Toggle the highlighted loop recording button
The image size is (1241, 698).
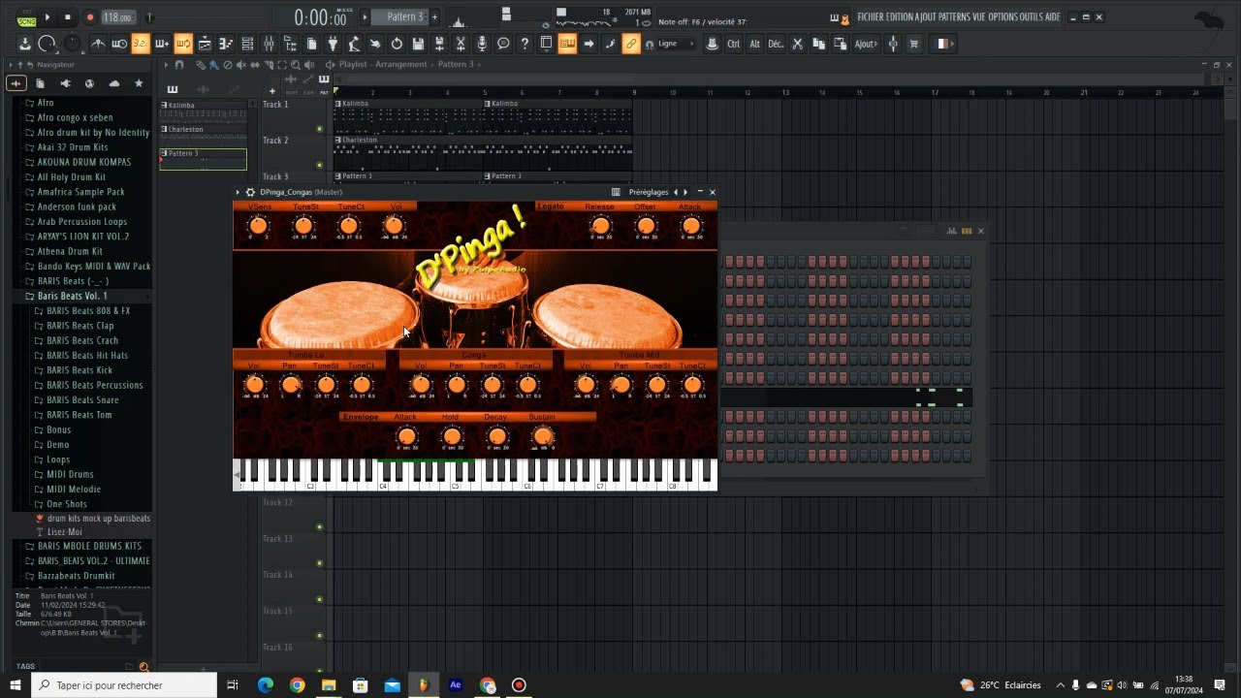tap(183, 44)
